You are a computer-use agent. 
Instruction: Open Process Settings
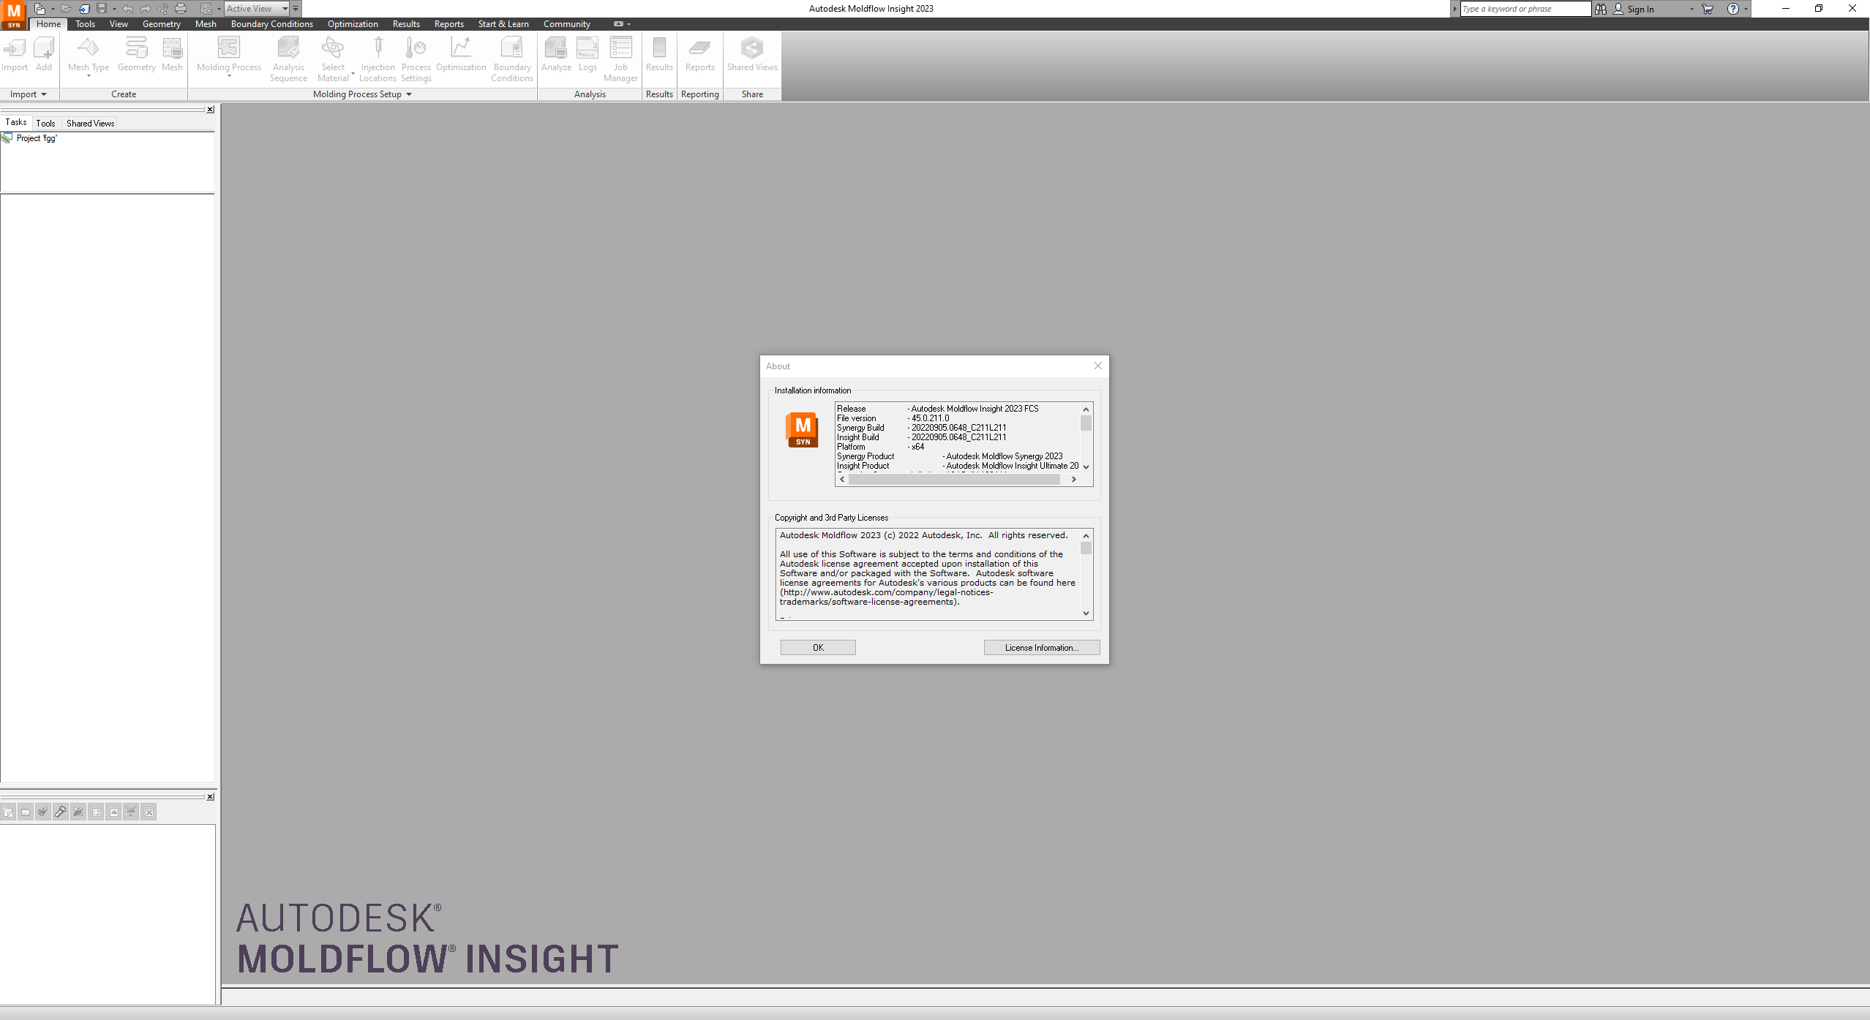416,59
